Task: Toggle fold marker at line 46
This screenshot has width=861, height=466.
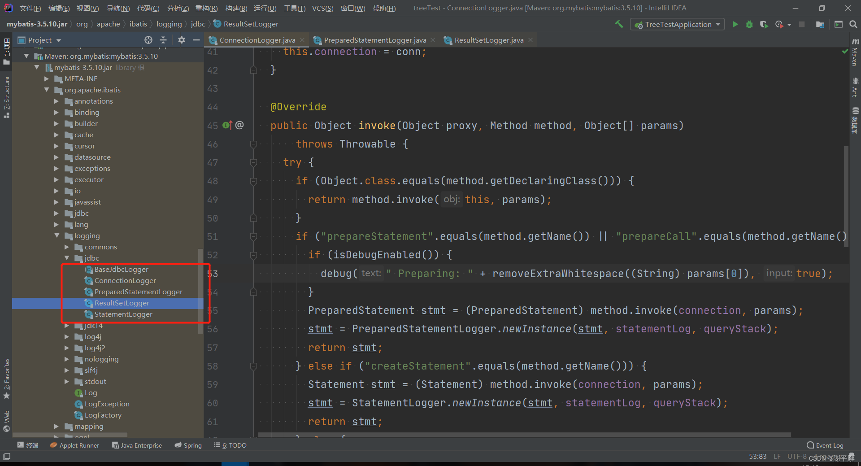Action: [253, 144]
